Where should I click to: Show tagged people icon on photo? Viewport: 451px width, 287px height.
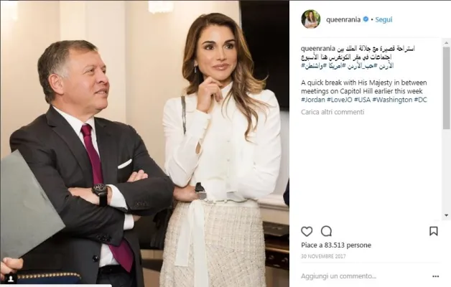pyautogui.click(x=11, y=279)
